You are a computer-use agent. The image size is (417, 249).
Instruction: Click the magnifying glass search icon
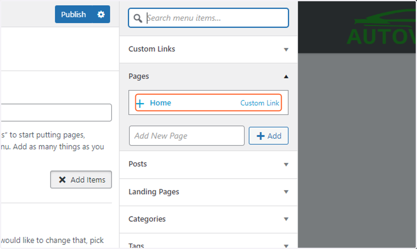pos(138,18)
